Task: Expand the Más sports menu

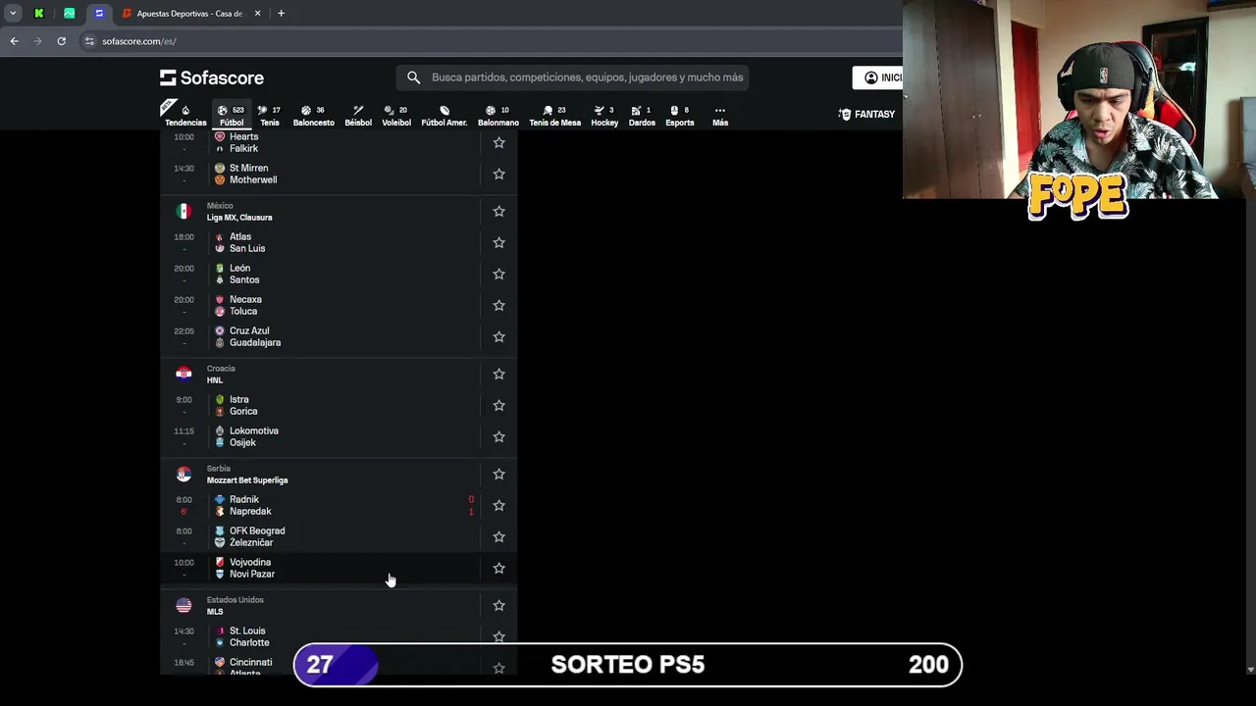Action: click(x=720, y=116)
